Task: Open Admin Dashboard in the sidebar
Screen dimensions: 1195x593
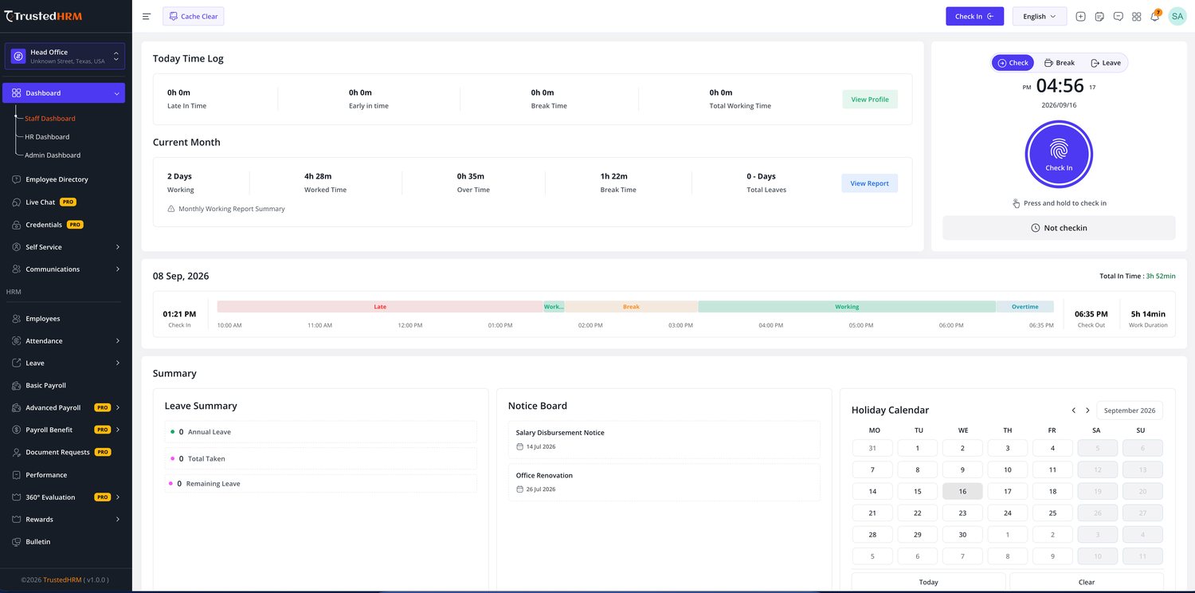Action: pyautogui.click(x=53, y=155)
